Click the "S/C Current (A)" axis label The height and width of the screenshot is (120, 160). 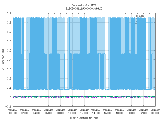pos(3,60)
